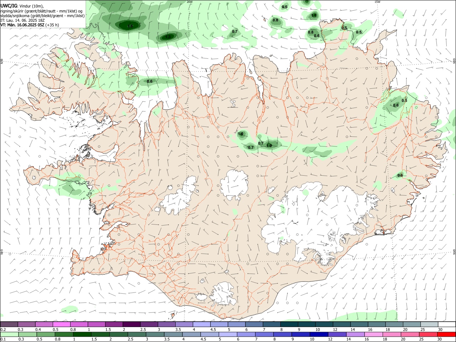456x342 pixels.
Task: Select the swatch labeled 3.5 in the bottom rain legend
Action: (173, 334)
